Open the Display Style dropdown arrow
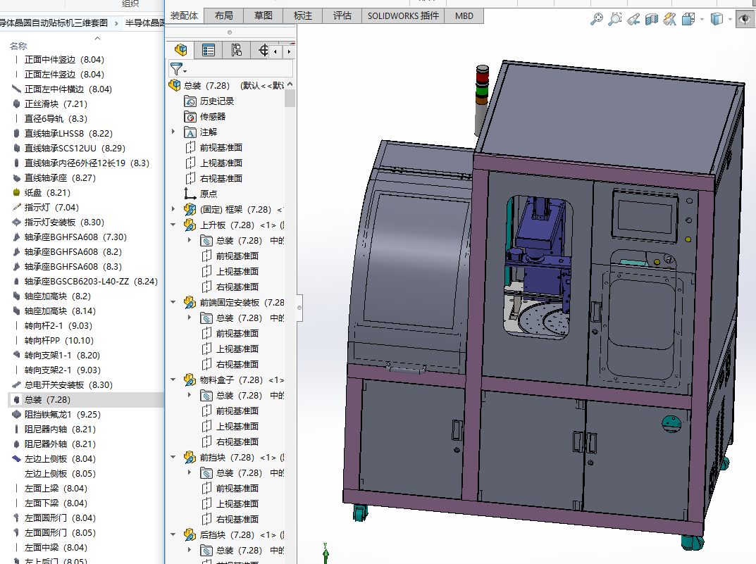 coord(731,20)
